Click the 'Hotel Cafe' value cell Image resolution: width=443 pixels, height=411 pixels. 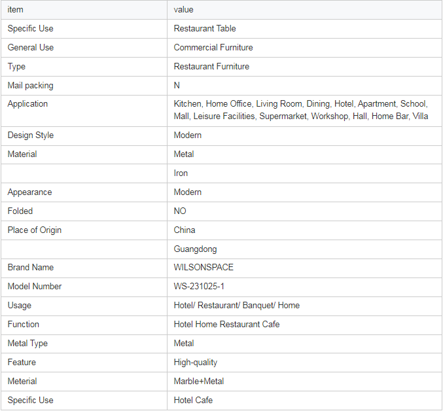(x=193, y=401)
